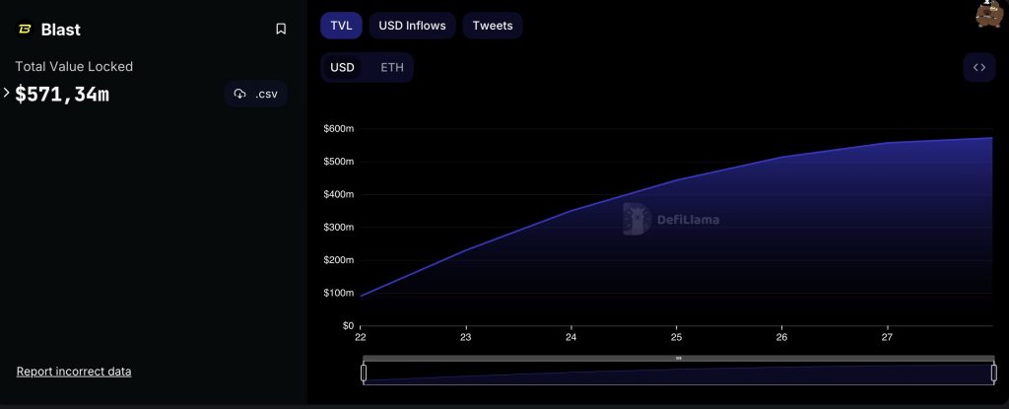Open the embed chart code icon
Image resolution: width=1009 pixels, height=409 pixels.
pyautogui.click(x=979, y=68)
